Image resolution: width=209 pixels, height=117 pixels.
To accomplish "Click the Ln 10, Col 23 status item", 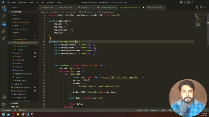I will pos(143,110).
